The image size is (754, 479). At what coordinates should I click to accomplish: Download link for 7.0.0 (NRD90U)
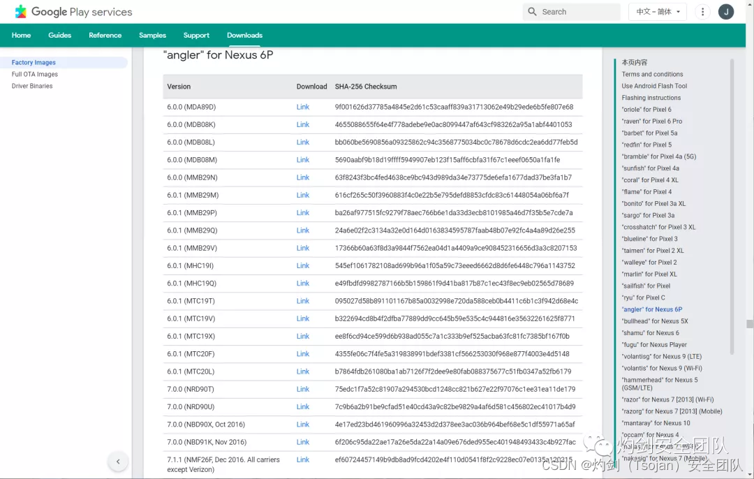(303, 406)
